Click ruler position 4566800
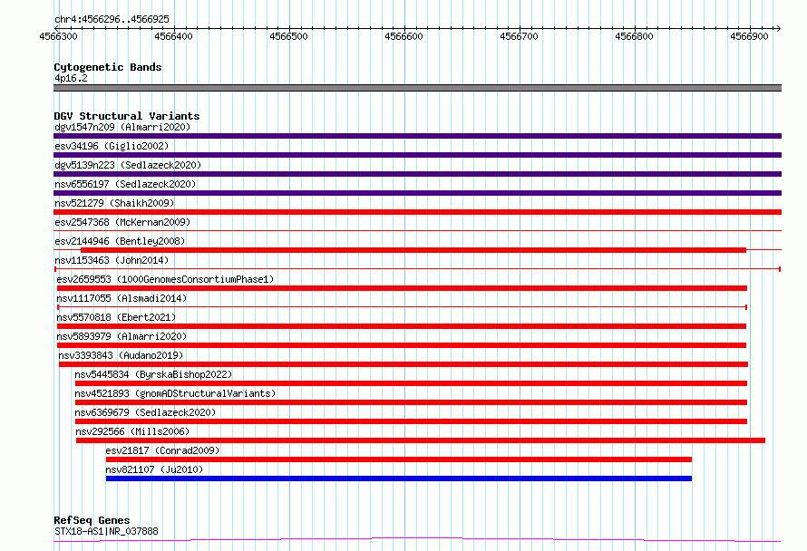The width and height of the screenshot is (807, 551). pyautogui.click(x=634, y=36)
